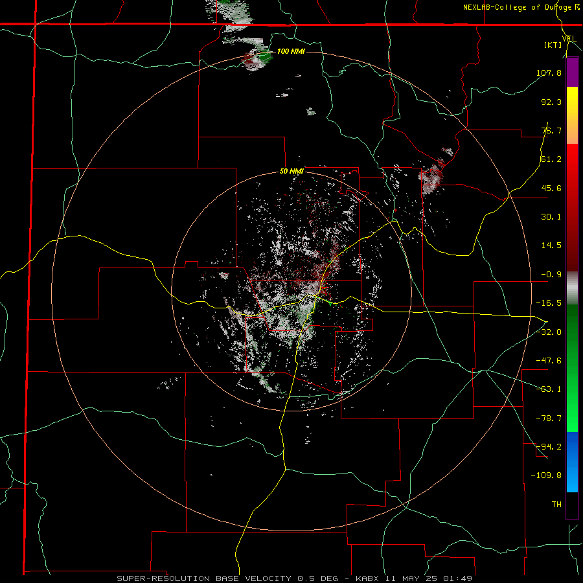Click the 100 NMI range ring label
The width and height of the screenshot is (583, 583).
tap(291, 51)
